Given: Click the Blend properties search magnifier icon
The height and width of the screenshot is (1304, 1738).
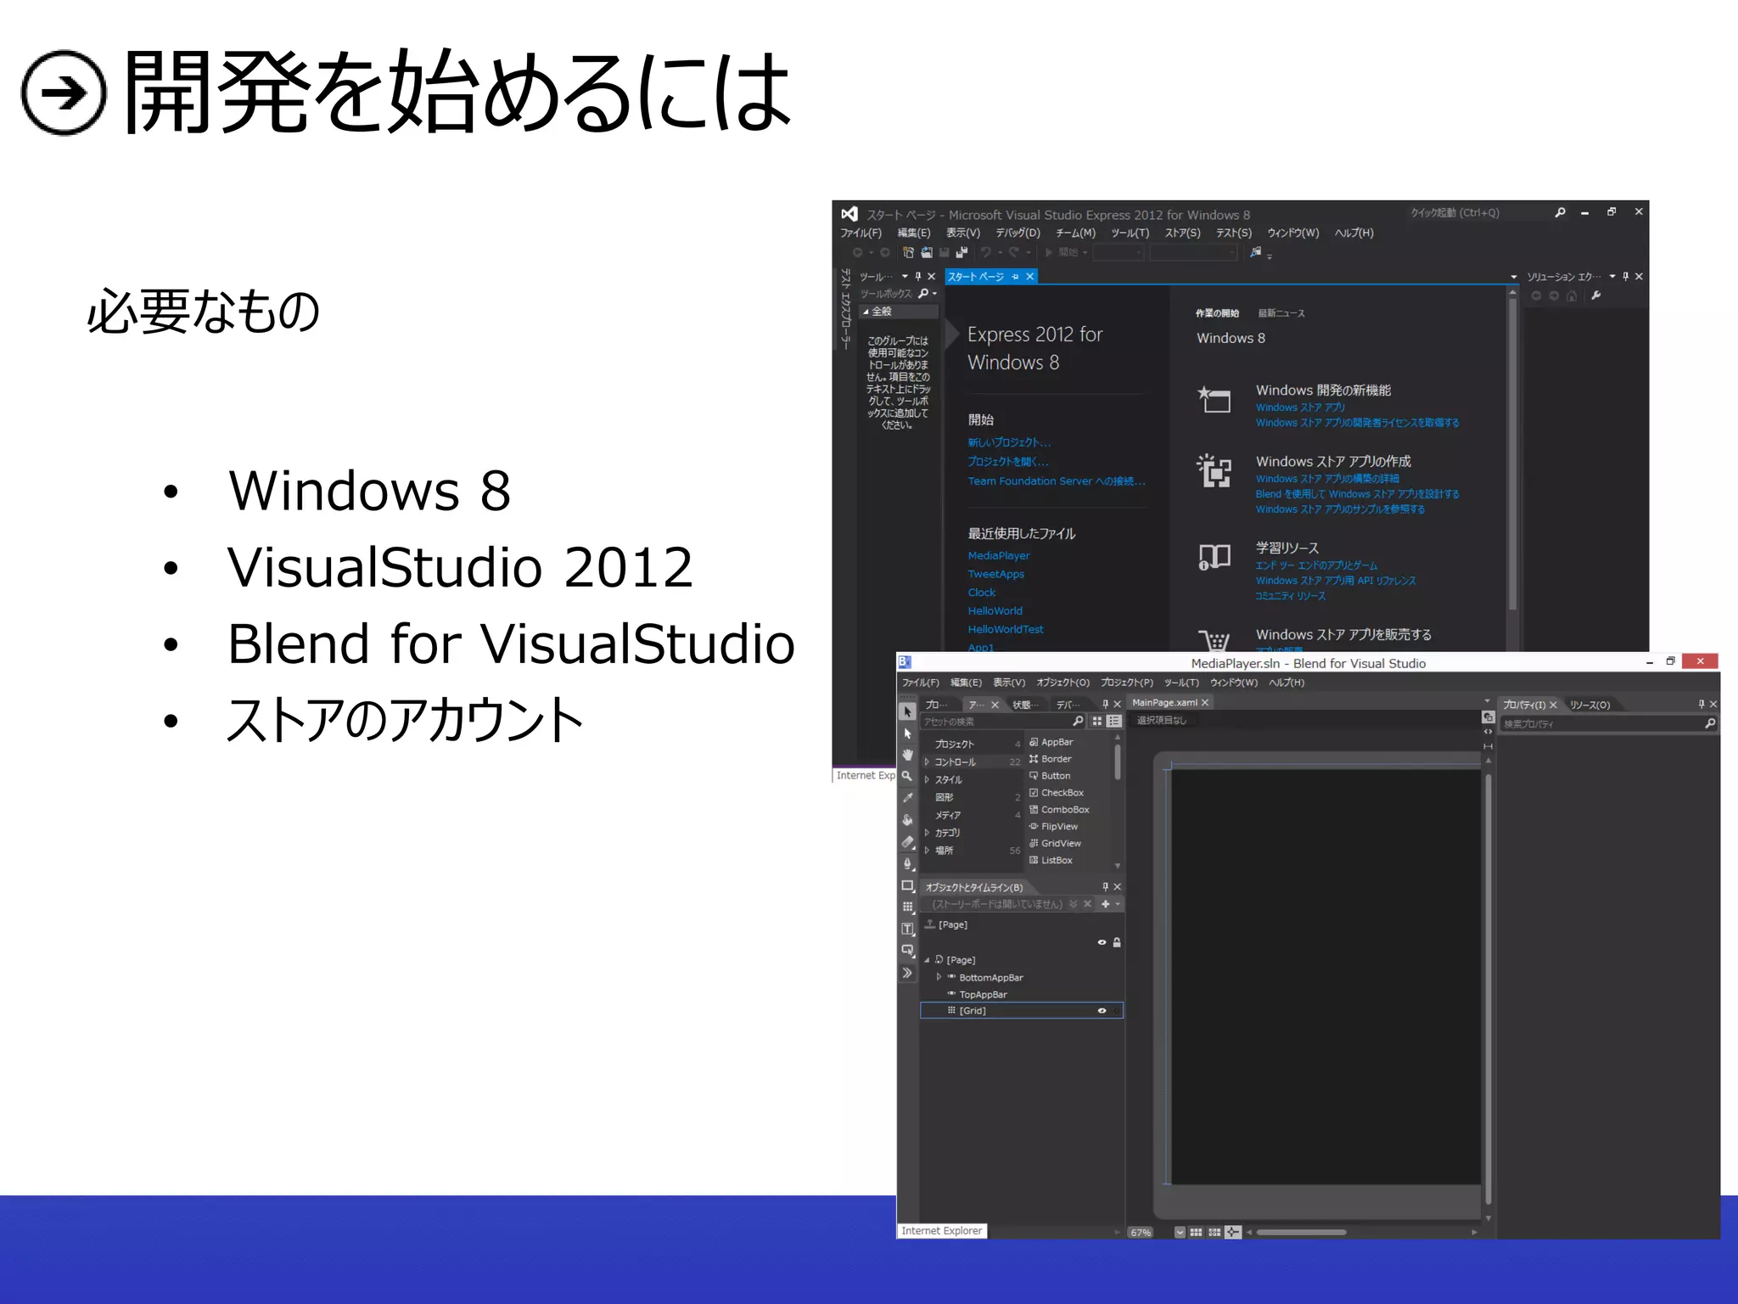Looking at the screenshot, I should (x=1709, y=723).
